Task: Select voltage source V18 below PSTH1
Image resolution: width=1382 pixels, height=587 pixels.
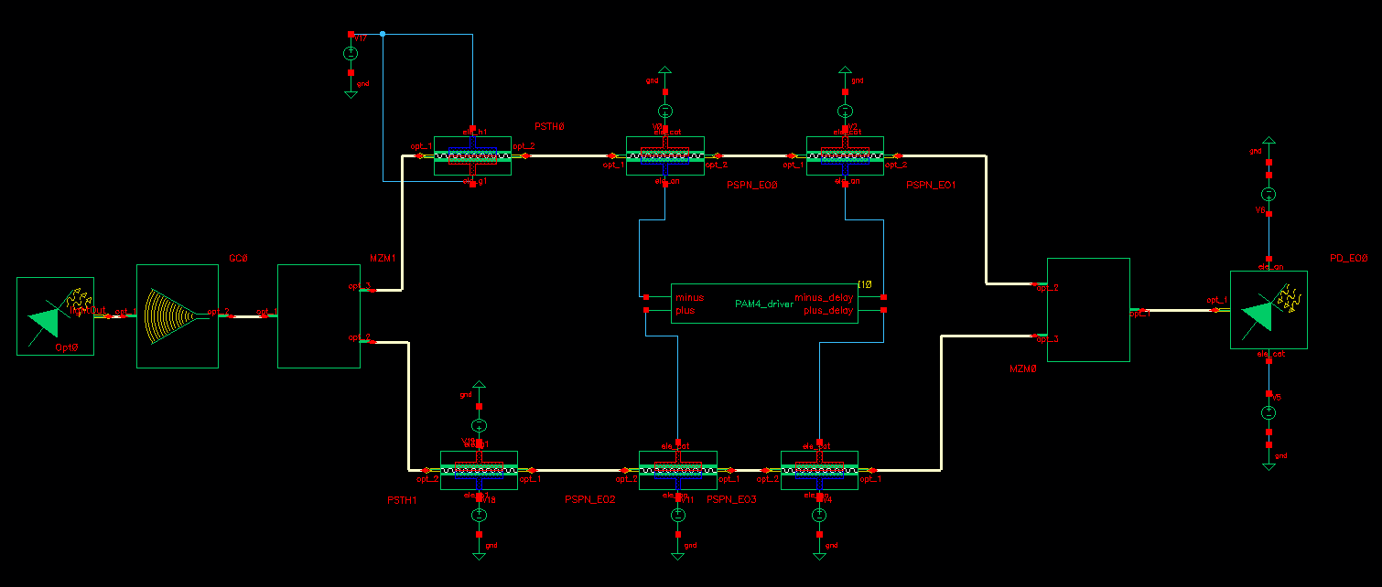Action: pyautogui.click(x=479, y=515)
